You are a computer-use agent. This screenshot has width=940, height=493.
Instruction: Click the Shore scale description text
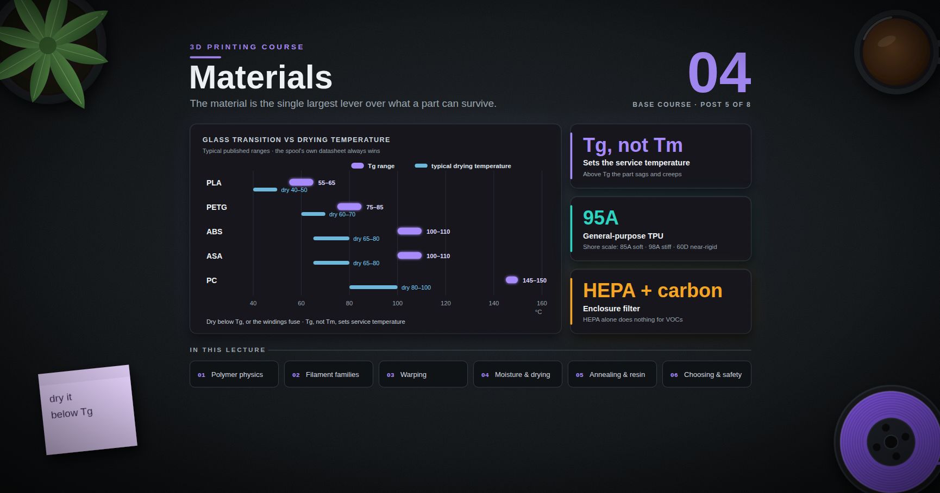click(x=650, y=247)
